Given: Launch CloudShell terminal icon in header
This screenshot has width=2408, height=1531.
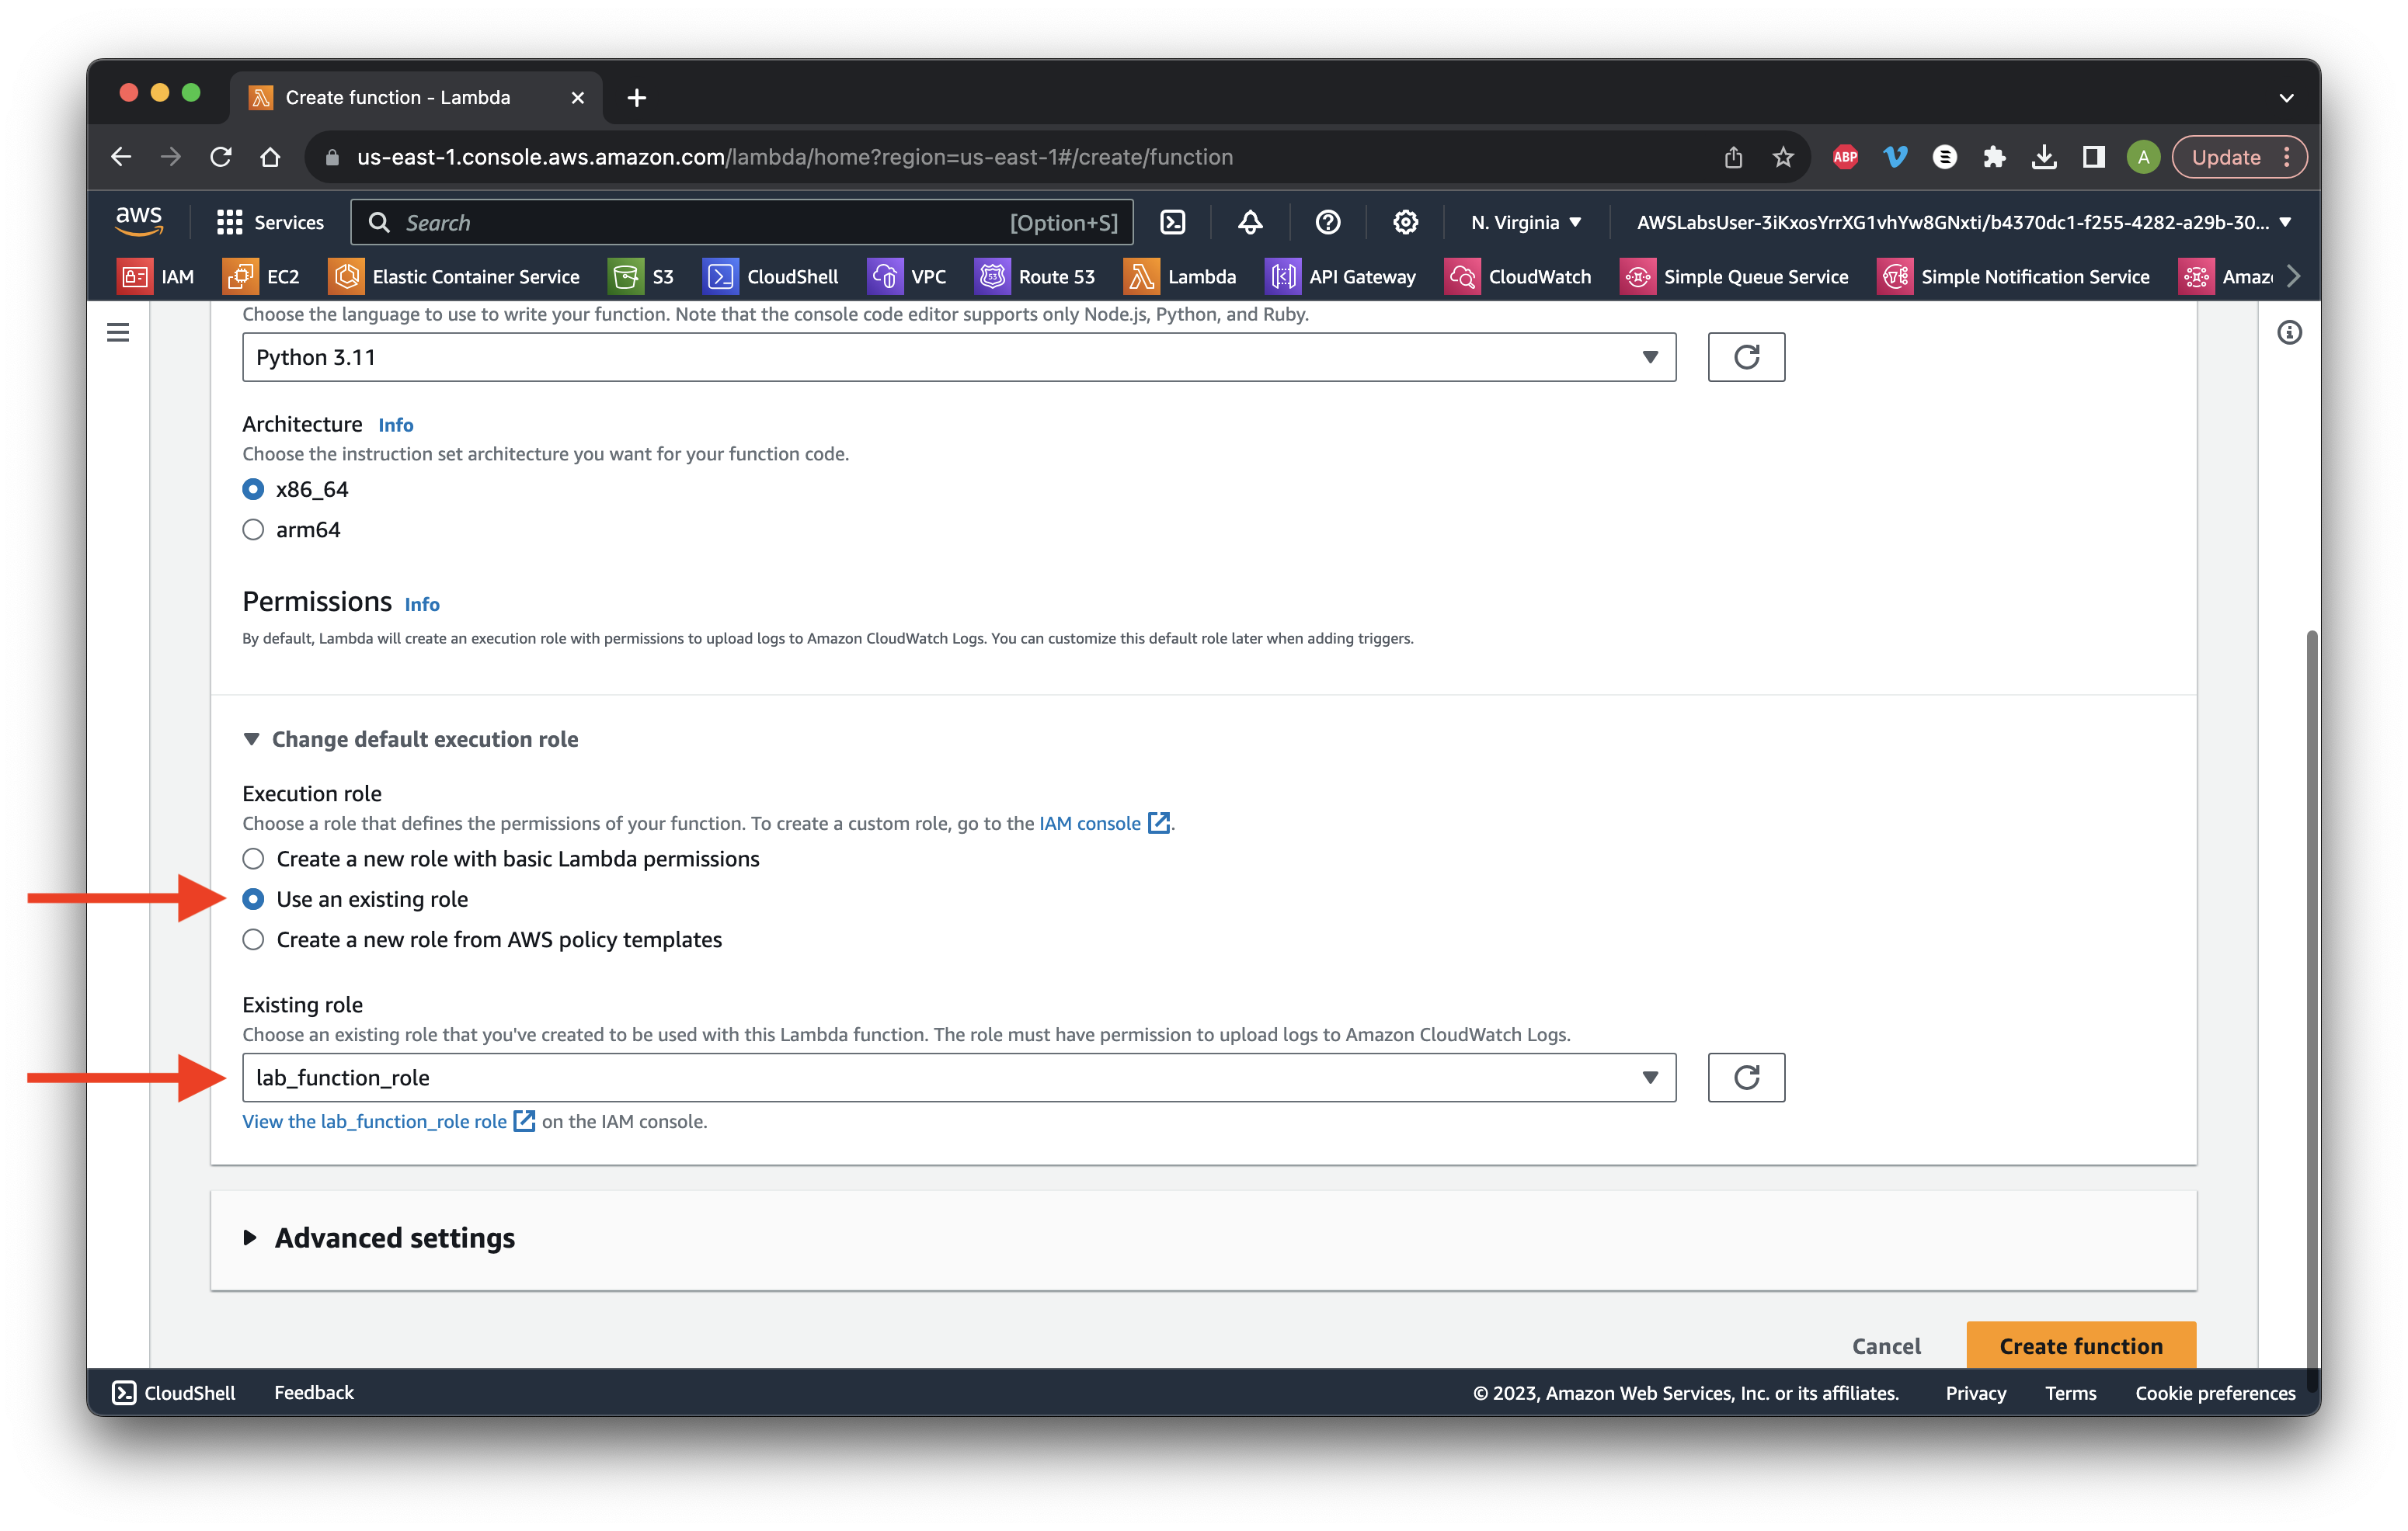Looking at the screenshot, I should 1172,222.
